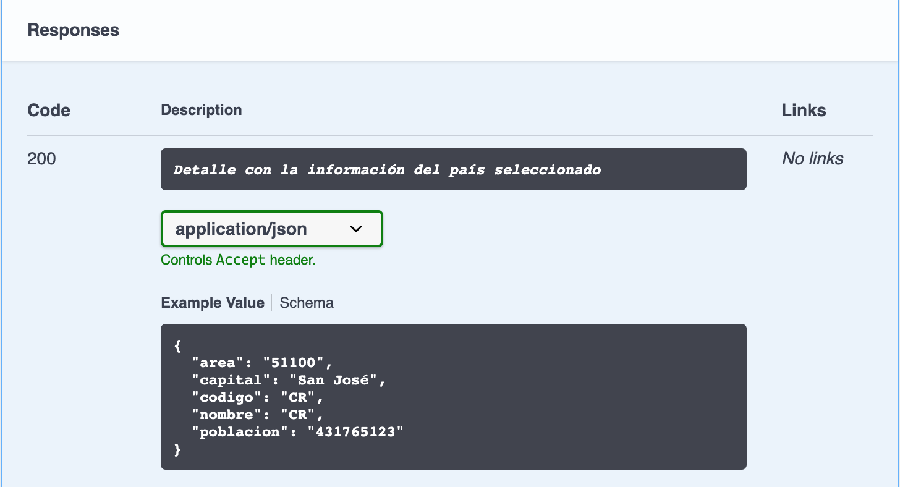Click the closing brace of the JSON example
Screen dimensions: 900x487
pyautogui.click(x=178, y=449)
